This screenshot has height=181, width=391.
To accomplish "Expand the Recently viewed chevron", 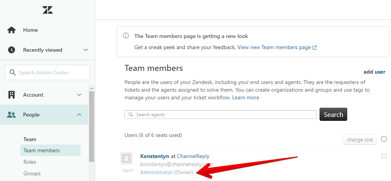I will (x=86, y=50).
